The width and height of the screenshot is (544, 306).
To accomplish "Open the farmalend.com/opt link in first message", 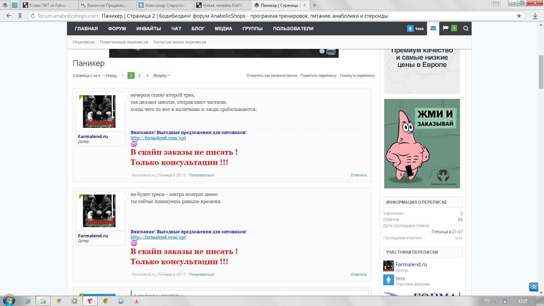I will coord(158,138).
